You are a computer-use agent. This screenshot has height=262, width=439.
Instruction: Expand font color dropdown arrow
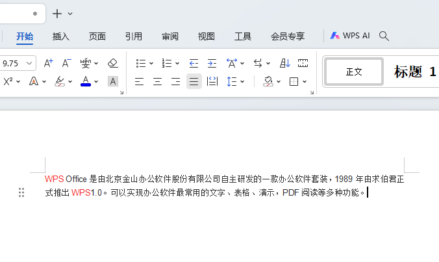coord(96,82)
